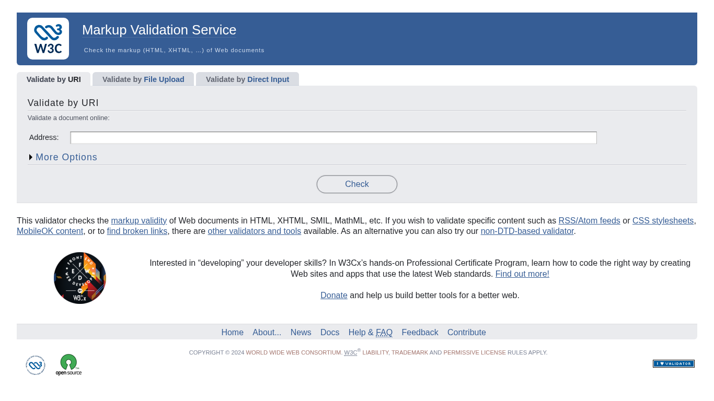Select the Validate by URI tab
714x401 pixels.
tap(53, 79)
